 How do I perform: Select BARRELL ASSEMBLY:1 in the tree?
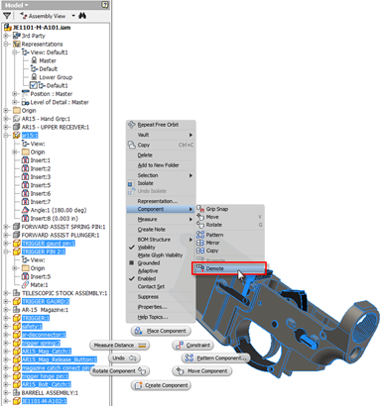pyautogui.click(x=50, y=393)
